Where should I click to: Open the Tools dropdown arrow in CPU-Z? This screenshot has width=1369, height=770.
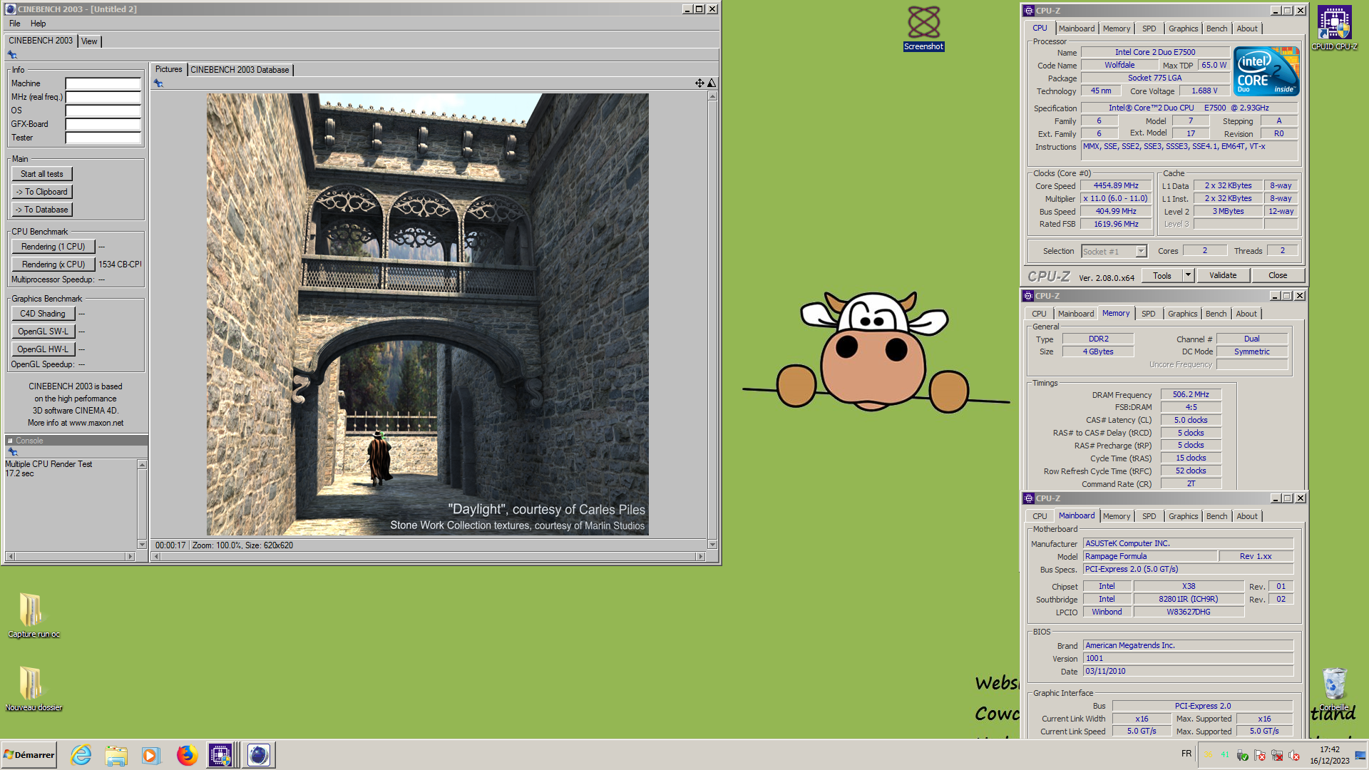(1188, 275)
